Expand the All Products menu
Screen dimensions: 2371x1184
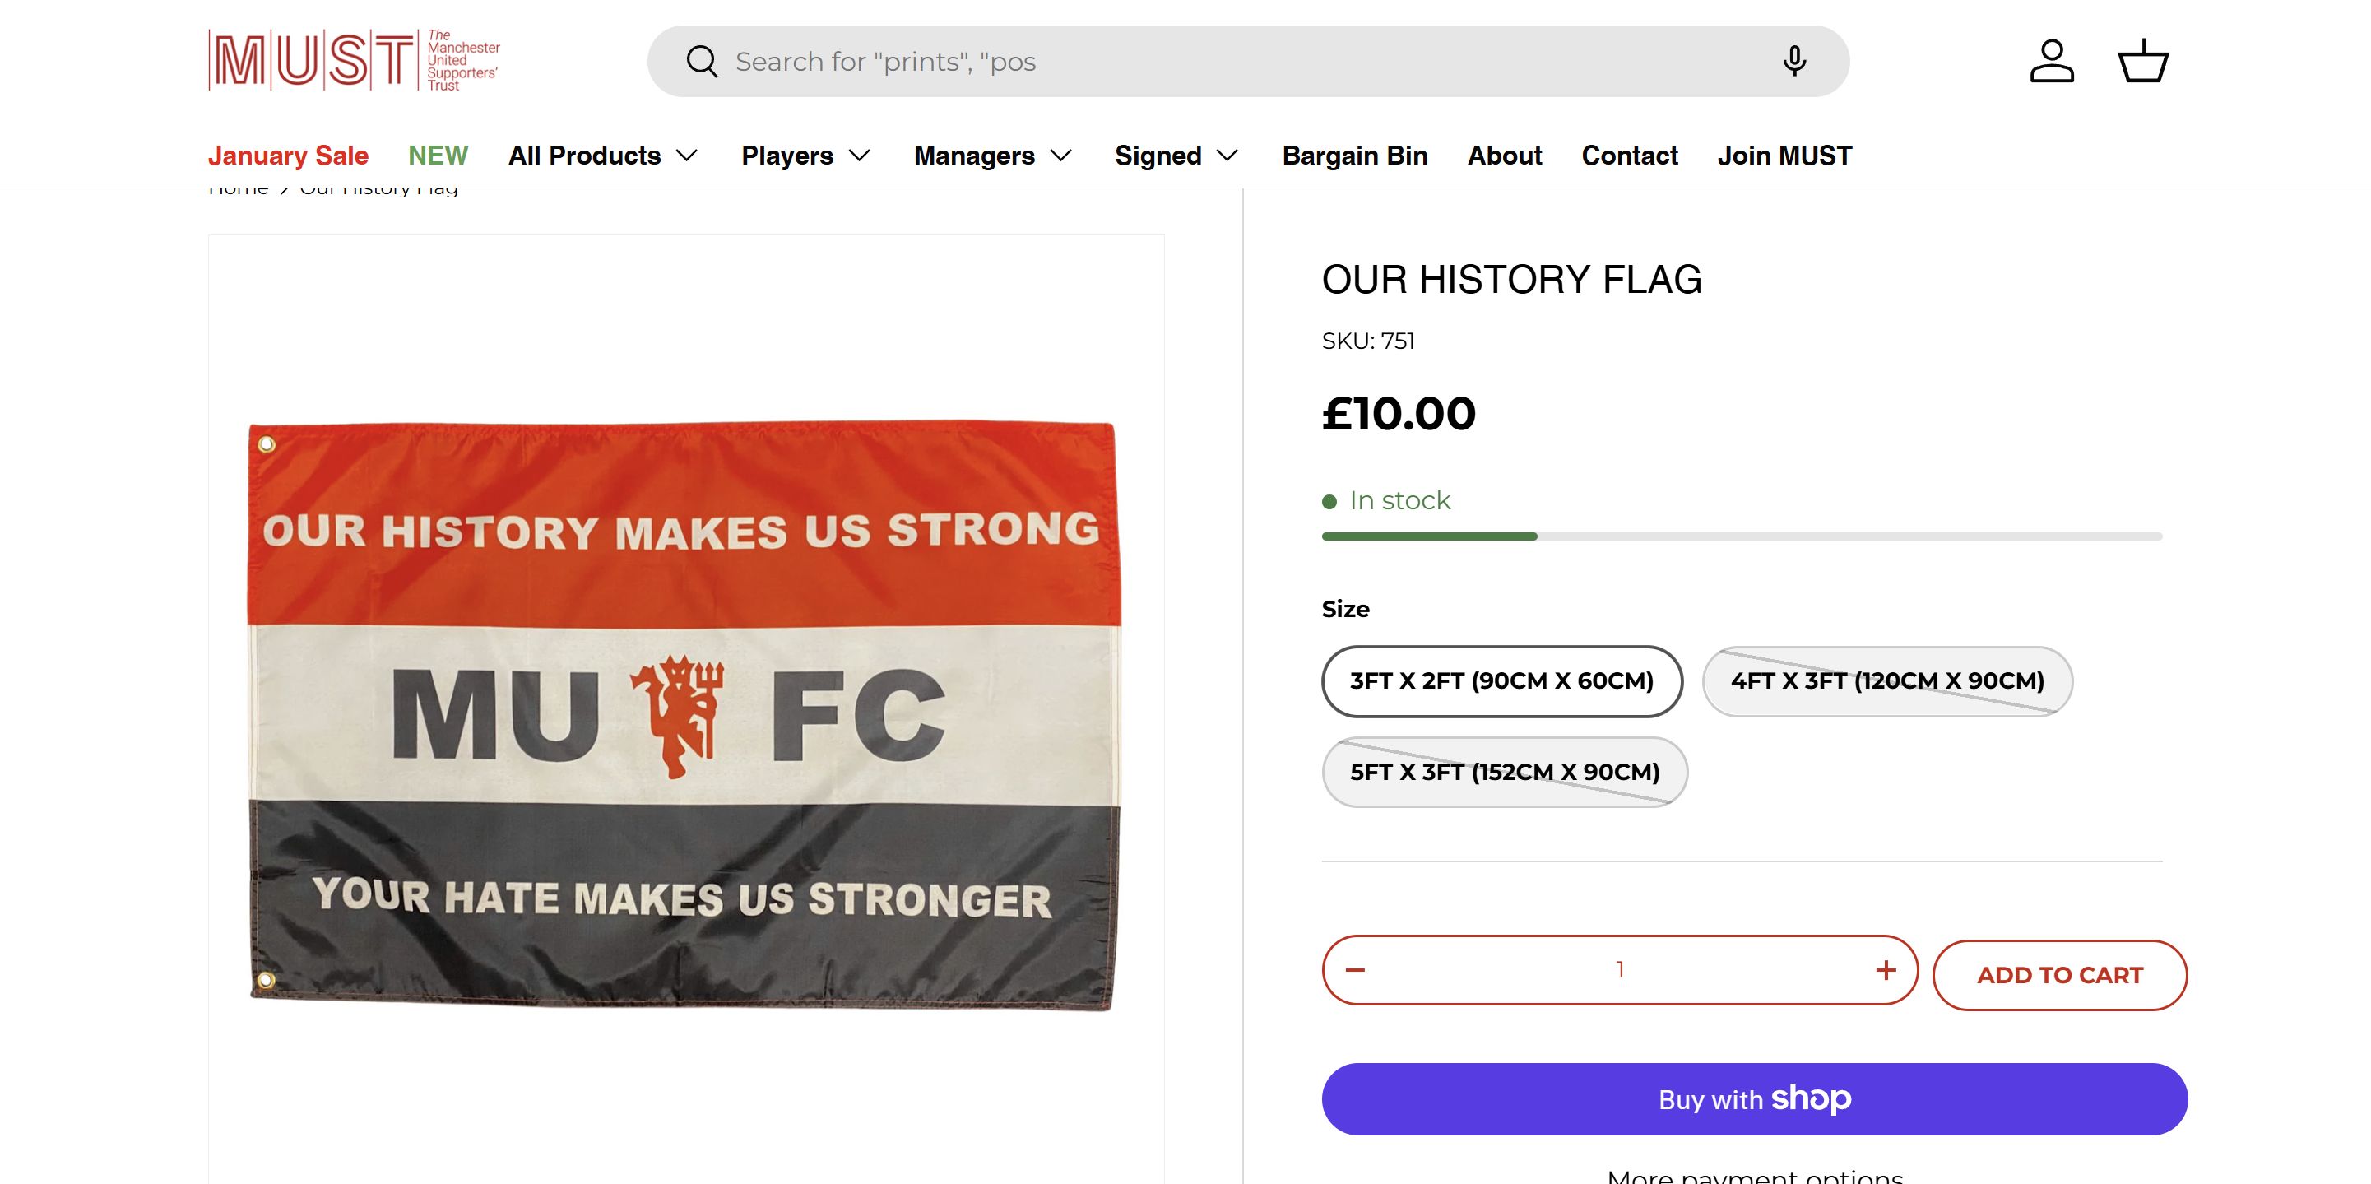[x=603, y=156]
